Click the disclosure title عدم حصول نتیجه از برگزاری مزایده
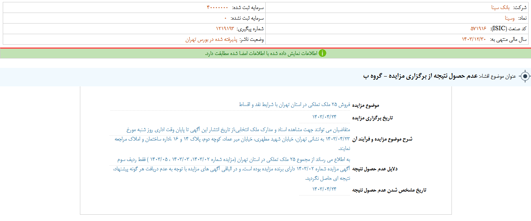The width and height of the screenshot is (531, 221). click(424, 77)
